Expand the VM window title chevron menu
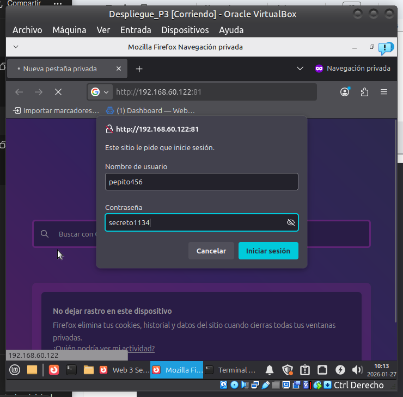The height and width of the screenshot is (397, 403). (x=15, y=47)
